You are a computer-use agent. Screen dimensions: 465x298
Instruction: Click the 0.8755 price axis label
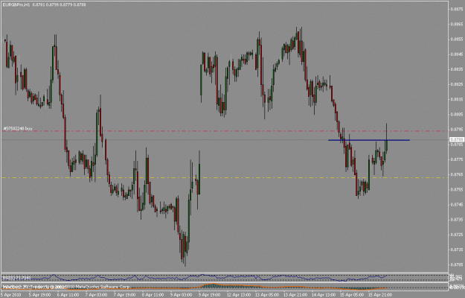(457, 189)
